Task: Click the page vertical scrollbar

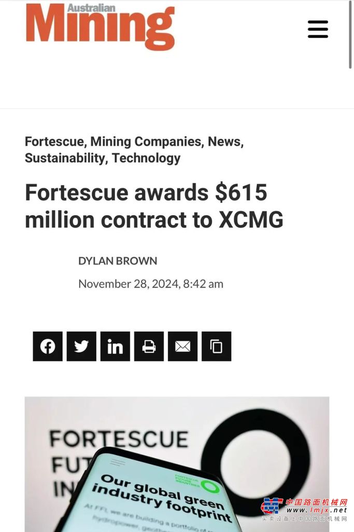Action: pos(350,35)
